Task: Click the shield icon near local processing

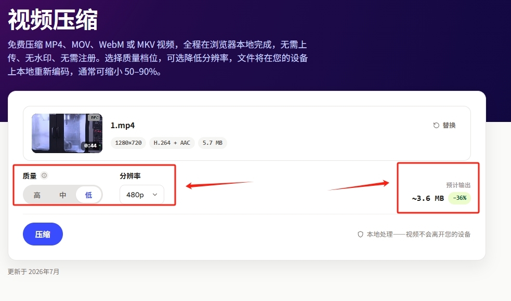Action: [x=360, y=234]
